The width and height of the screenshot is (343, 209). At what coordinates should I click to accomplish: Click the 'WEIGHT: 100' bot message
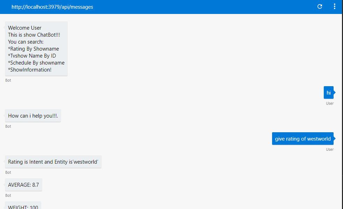point(23,206)
